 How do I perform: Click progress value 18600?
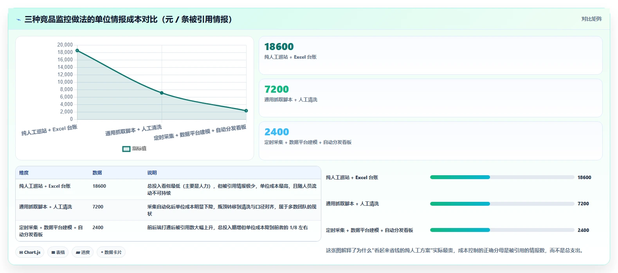point(584,178)
